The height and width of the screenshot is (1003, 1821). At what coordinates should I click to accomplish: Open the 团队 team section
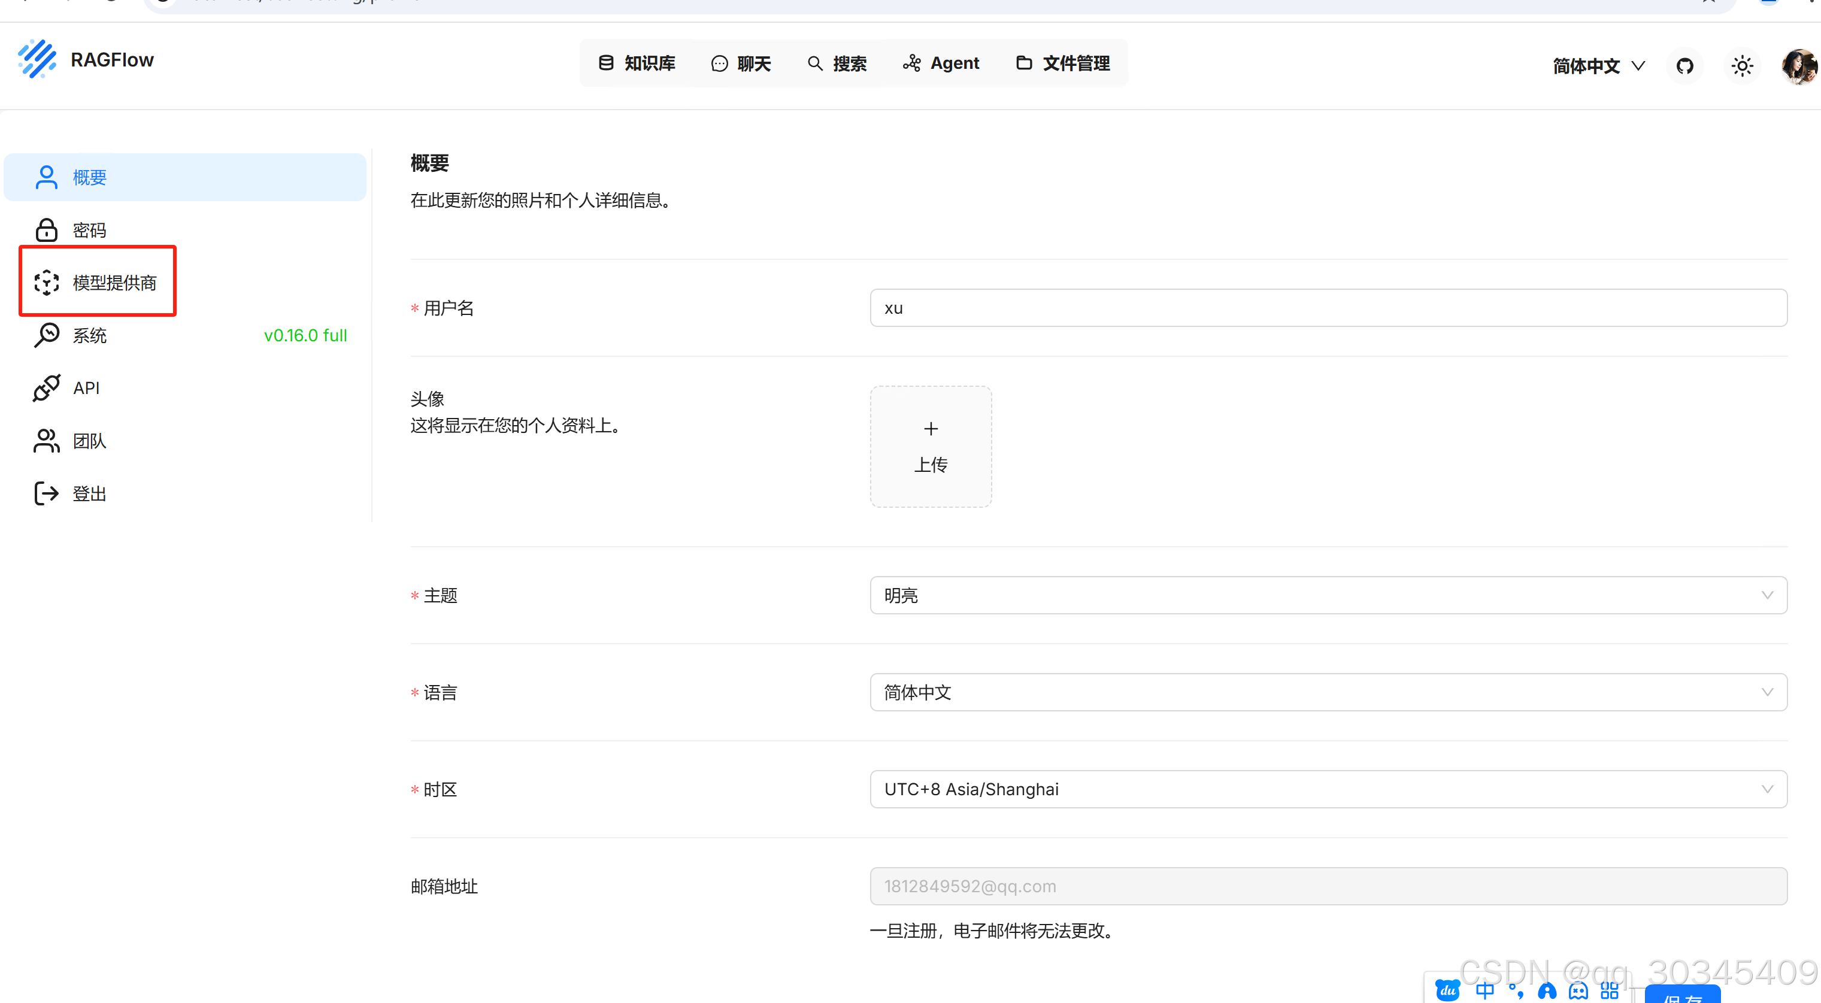point(89,441)
